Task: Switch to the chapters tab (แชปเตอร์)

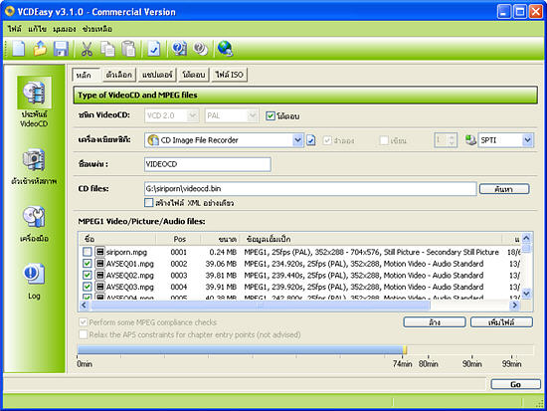Action: 157,75
